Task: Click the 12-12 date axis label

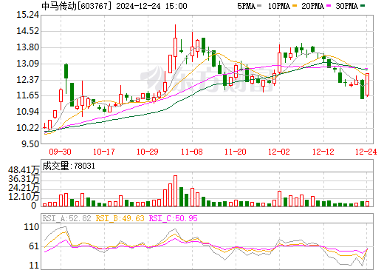Action: pyautogui.click(x=323, y=152)
